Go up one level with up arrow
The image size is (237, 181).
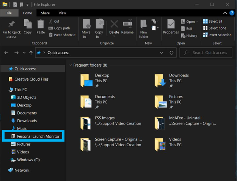point(31,53)
